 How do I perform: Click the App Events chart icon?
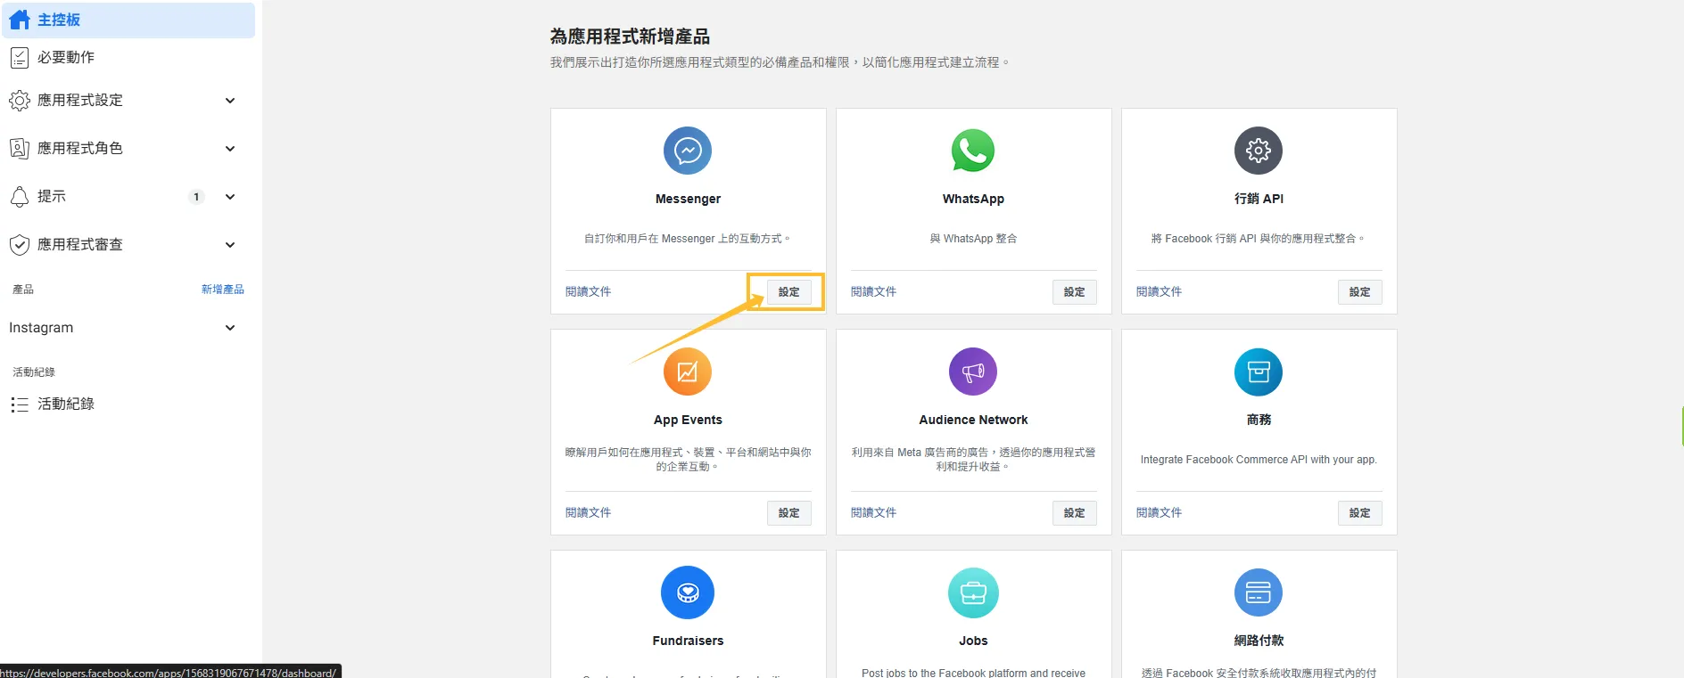point(688,372)
